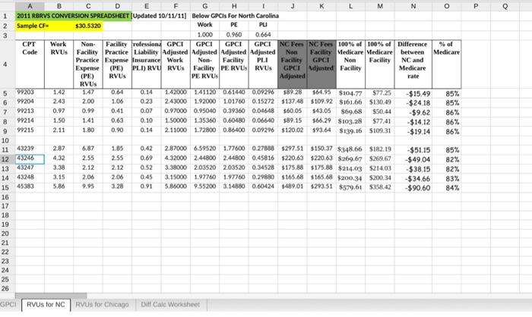Select Medicare non-facility value $579.61
Image resolution: width=532 pixels, height=317 pixels.
[x=351, y=187]
